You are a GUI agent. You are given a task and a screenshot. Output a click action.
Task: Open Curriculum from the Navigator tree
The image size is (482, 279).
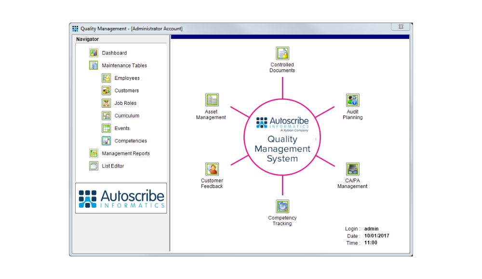127,116
